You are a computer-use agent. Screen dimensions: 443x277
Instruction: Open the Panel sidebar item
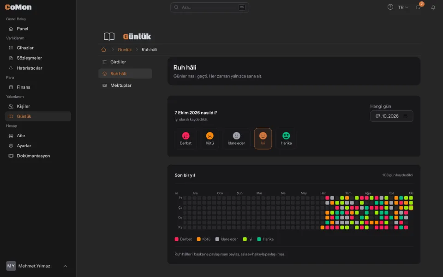pos(38,29)
